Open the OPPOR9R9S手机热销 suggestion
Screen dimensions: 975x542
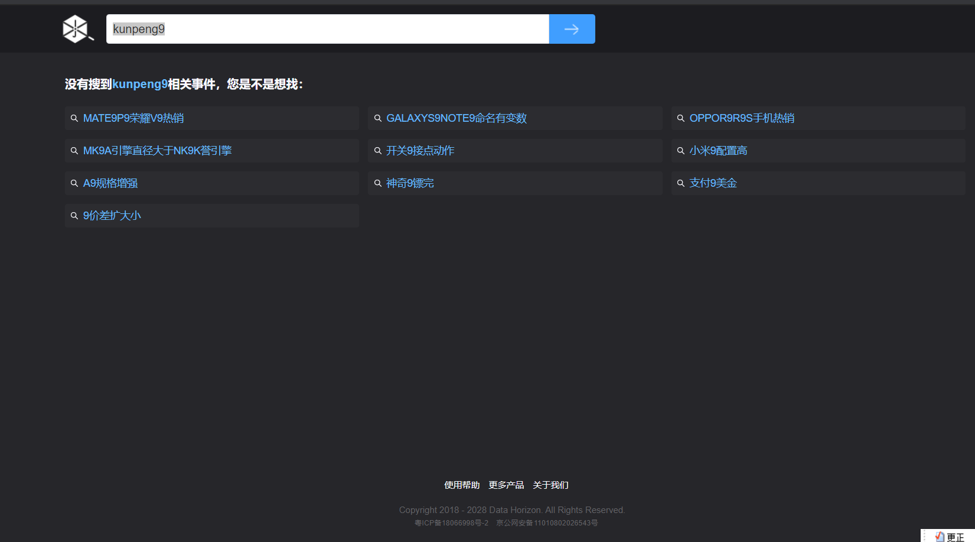pyautogui.click(x=818, y=118)
